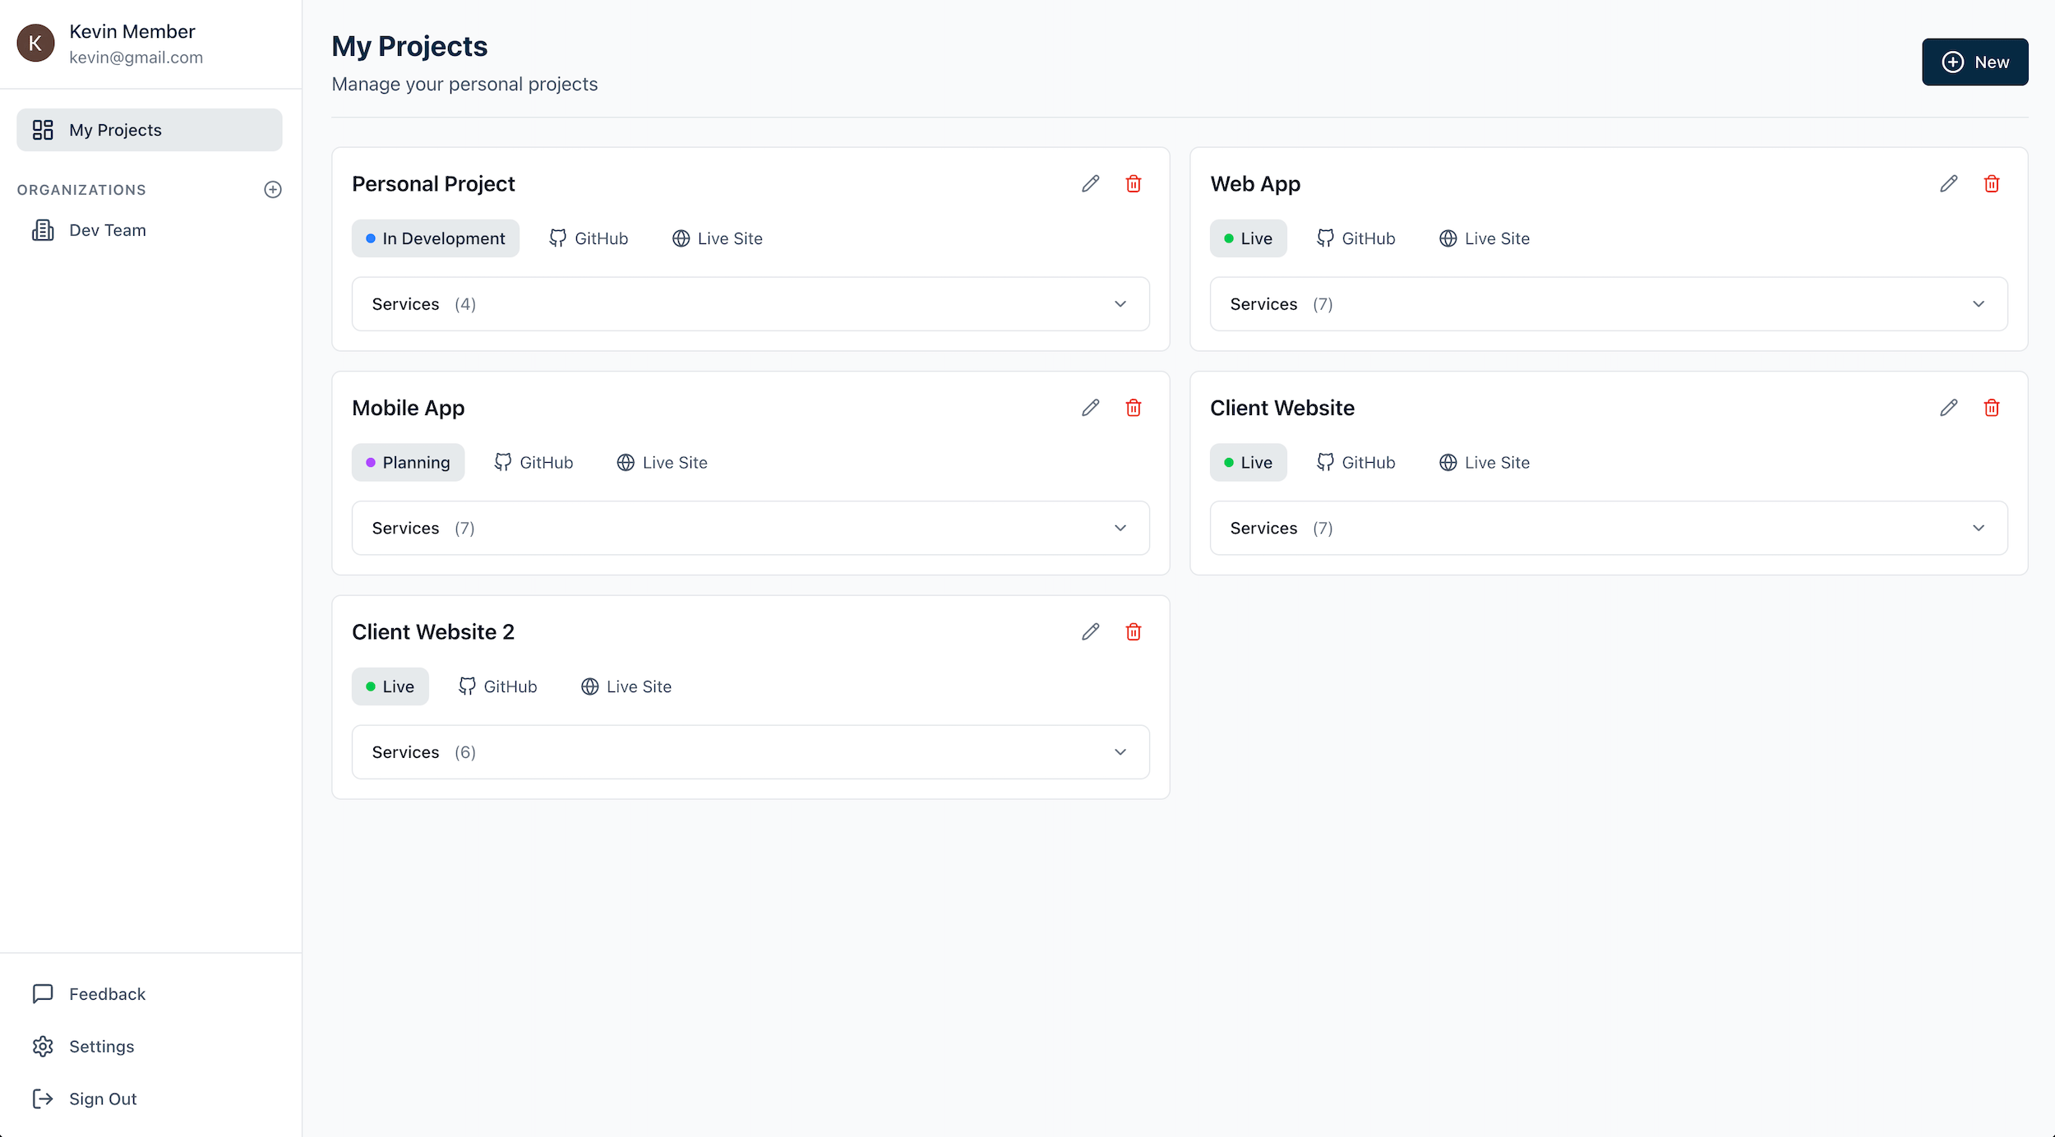The image size is (2055, 1137).
Task: Click the Planning status badge
Action: coord(408,463)
